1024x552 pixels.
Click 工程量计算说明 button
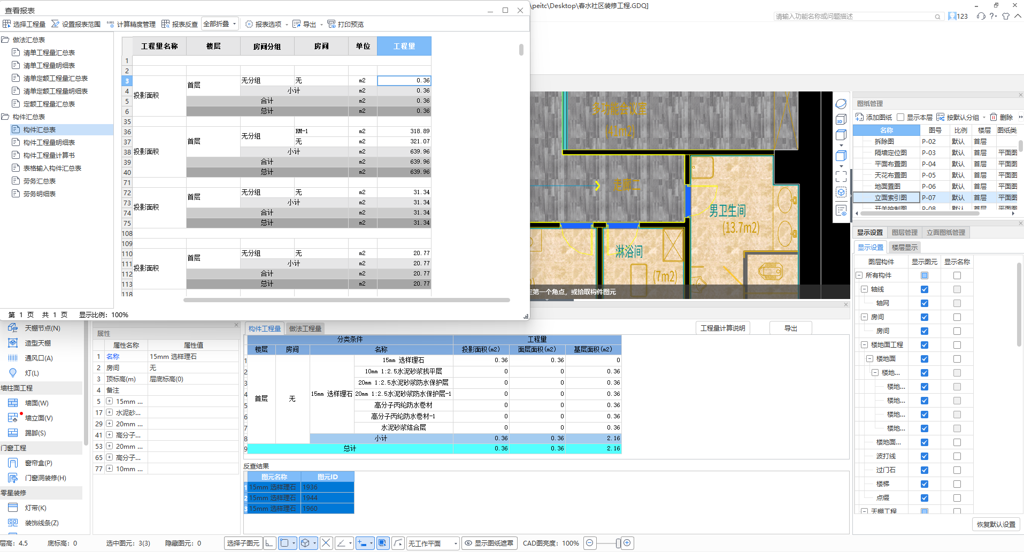click(723, 328)
